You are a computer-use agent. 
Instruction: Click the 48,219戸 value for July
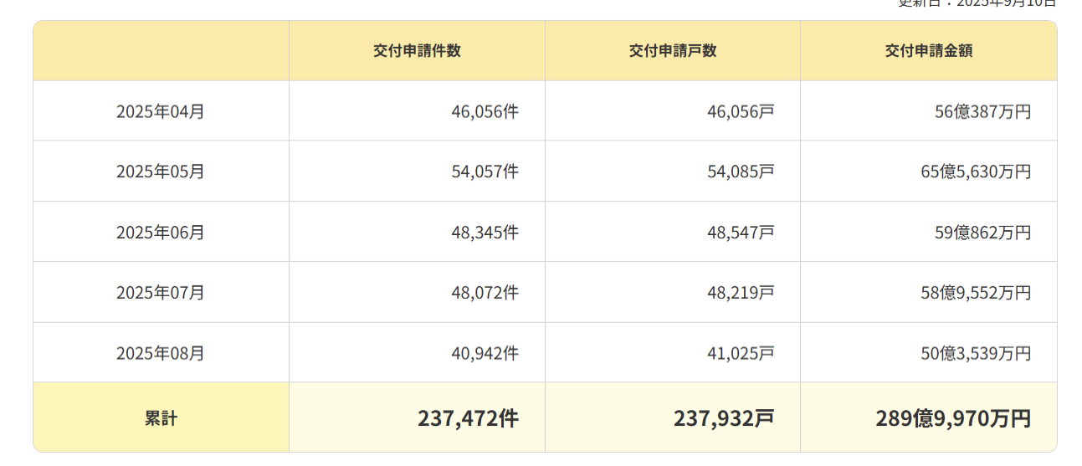coord(741,293)
